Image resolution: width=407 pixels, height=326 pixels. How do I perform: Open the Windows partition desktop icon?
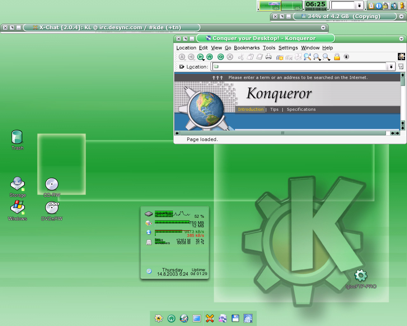(17, 210)
